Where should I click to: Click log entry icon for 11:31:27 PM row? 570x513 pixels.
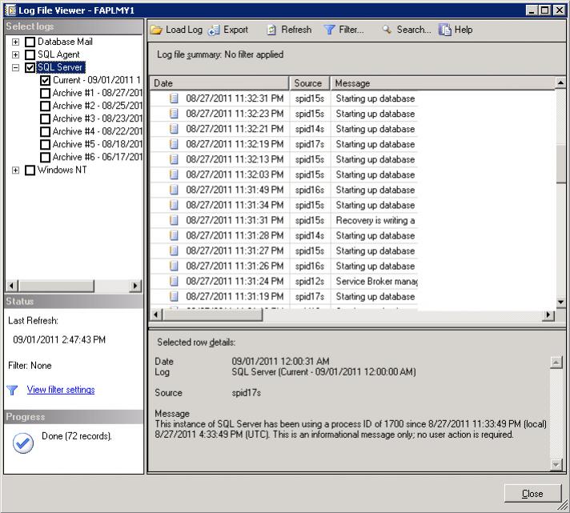(x=175, y=250)
